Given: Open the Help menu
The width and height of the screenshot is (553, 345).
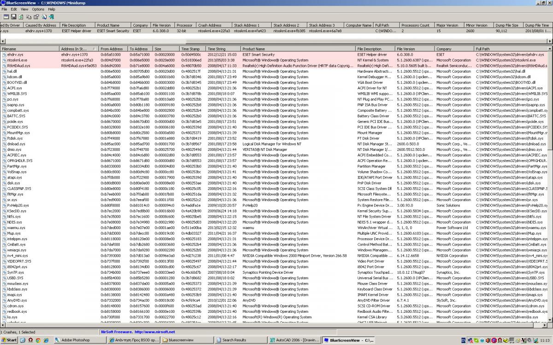Looking at the screenshot, I should click(52, 9).
